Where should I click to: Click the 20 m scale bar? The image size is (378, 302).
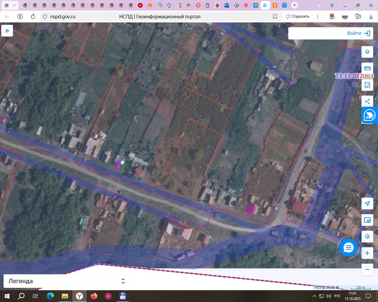click(x=361, y=288)
